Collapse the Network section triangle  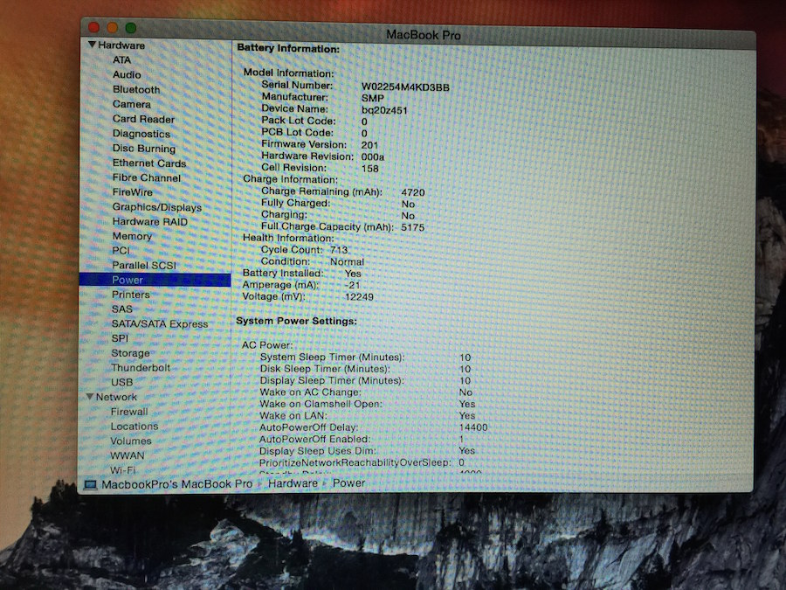[90, 397]
